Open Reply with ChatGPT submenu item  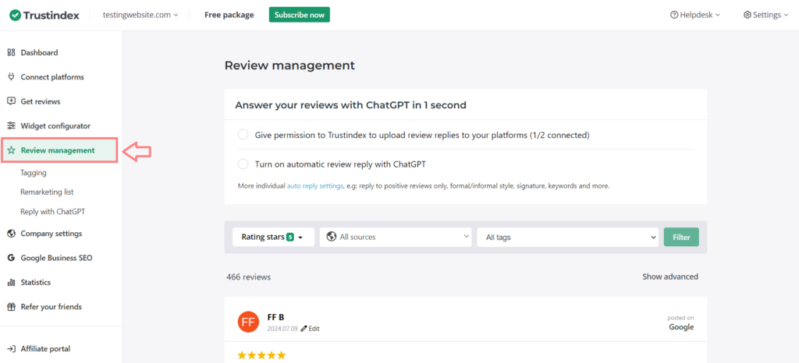[x=52, y=212]
